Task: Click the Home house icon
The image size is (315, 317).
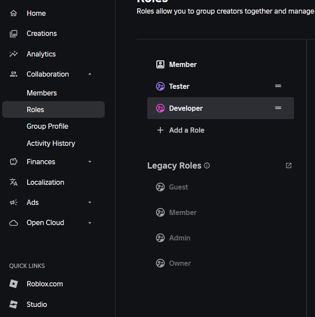Action: click(14, 13)
